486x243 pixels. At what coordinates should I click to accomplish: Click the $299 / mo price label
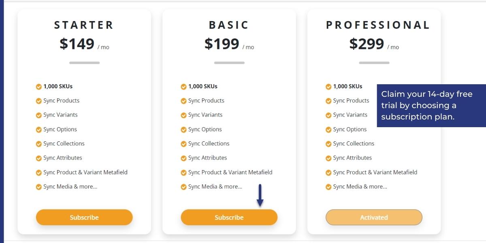click(x=374, y=44)
